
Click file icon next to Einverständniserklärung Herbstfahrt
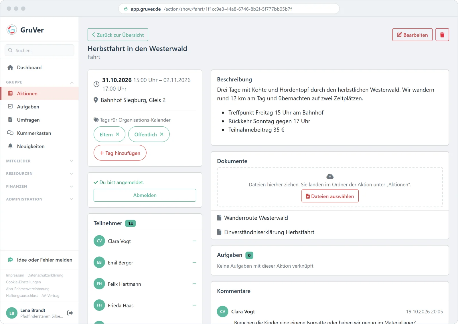point(219,232)
